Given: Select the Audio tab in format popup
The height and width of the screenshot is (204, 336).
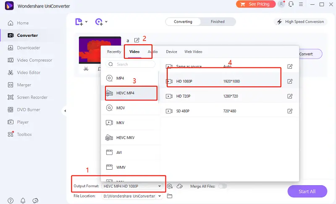Looking at the screenshot, I should point(152,52).
